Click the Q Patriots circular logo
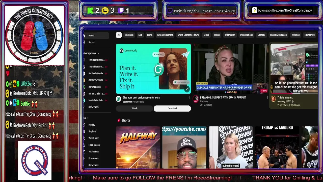The image size is (323, 182). 35,160
